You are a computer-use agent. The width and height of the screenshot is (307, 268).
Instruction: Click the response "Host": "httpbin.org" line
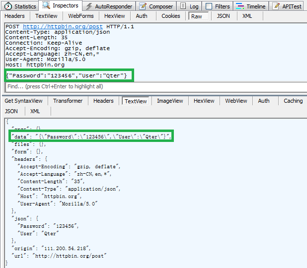pos(49,196)
